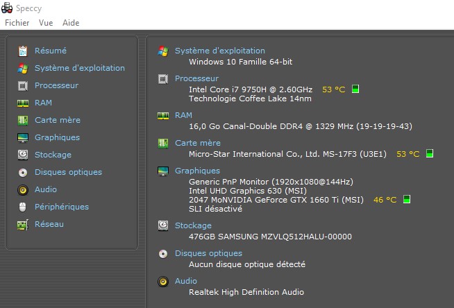Select Résumé in the sidebar
Image resolution: width=454 pixels, height=308 pixels.
click(51, 51)
